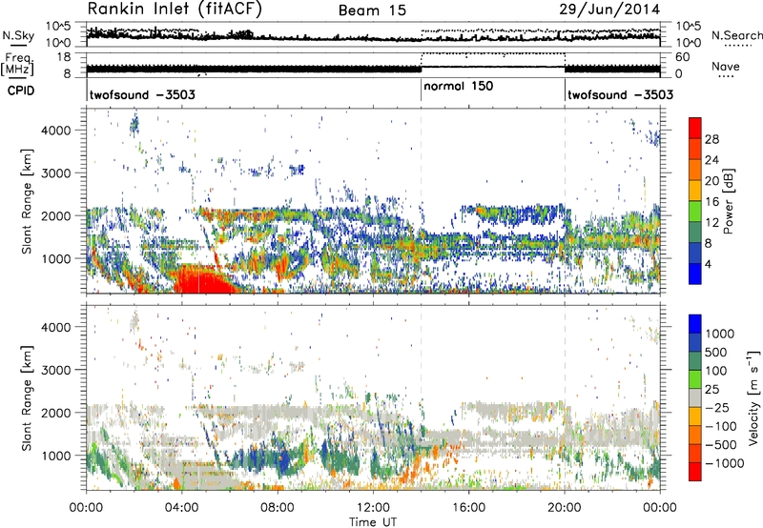This screenshot has width=763, height=528.
Task: Click the '18' frequency axis tick label
Action: tap(64, 56)
